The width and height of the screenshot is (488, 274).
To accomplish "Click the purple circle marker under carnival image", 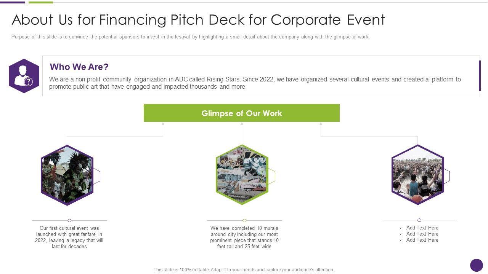I will pyautogui.click(x=69, y=220).
